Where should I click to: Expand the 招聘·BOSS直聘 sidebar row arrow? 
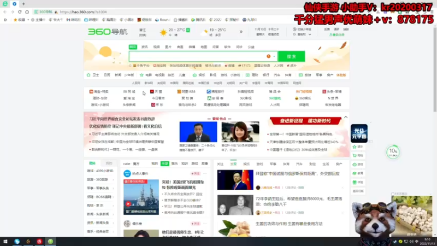click(x=113, y=197)
